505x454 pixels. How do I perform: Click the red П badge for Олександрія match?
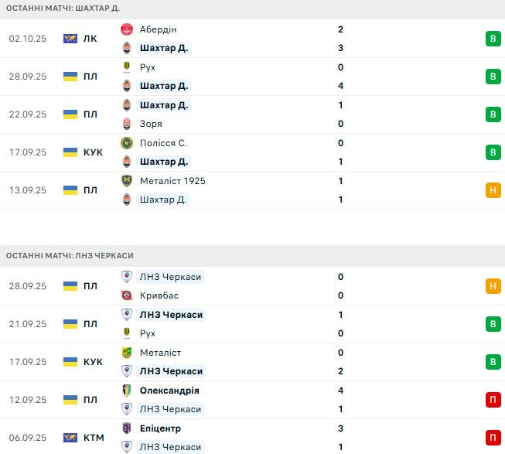tap(492, 400)
